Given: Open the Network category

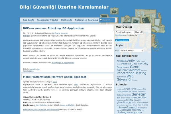Looking at the screenshot, I should [x=144, y=71].
